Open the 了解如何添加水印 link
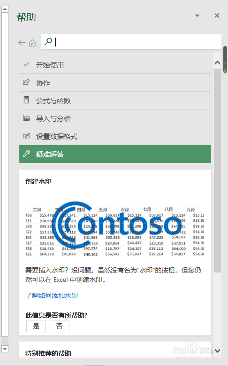 tap(52, 296)
